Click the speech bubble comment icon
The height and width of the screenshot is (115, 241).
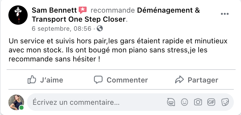98,79
